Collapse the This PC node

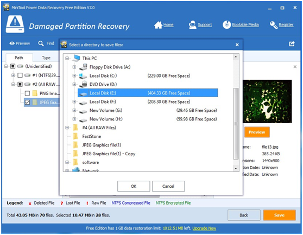click(67, 58)
